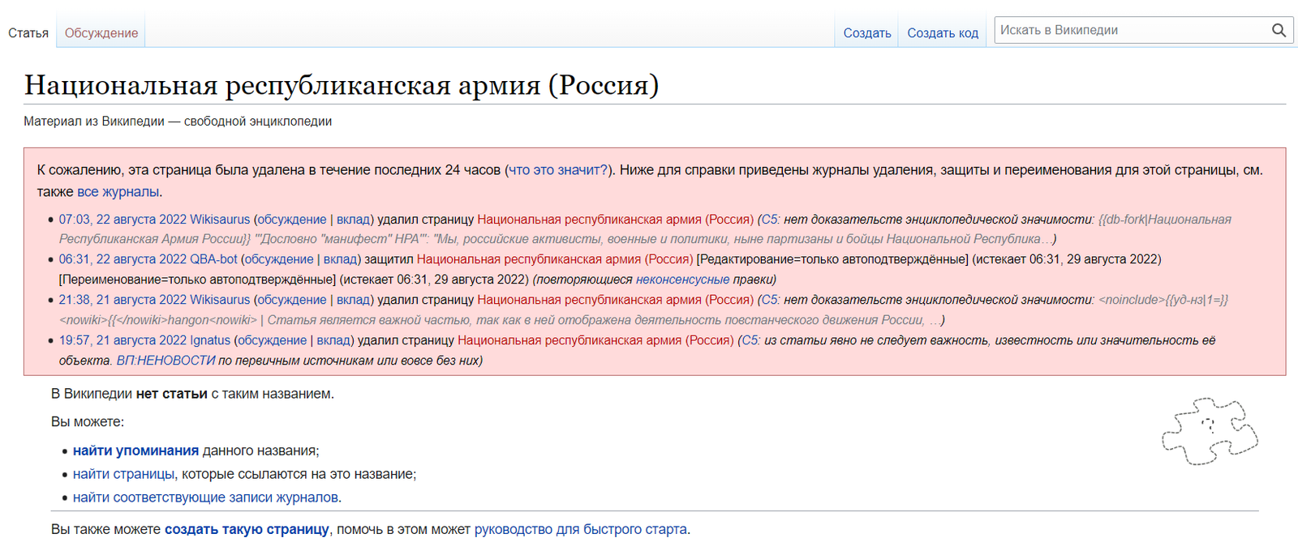Select the Статья tab
Viewport: 1298px width, 555px height.
coord(28,33)
